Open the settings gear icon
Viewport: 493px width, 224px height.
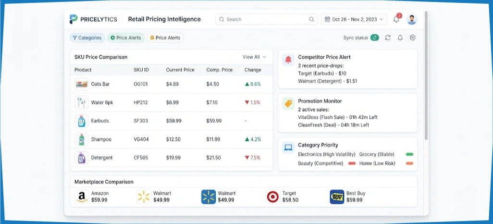coord(412,38)
